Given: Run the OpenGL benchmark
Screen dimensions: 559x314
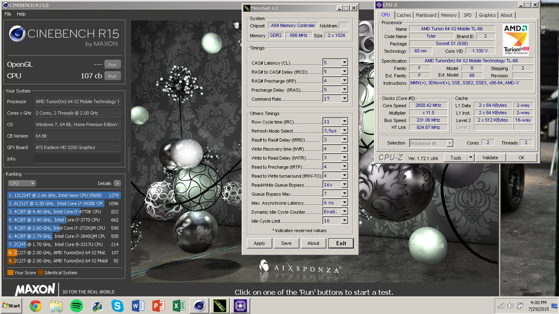Looking at the screenshot, I should 112,64.
